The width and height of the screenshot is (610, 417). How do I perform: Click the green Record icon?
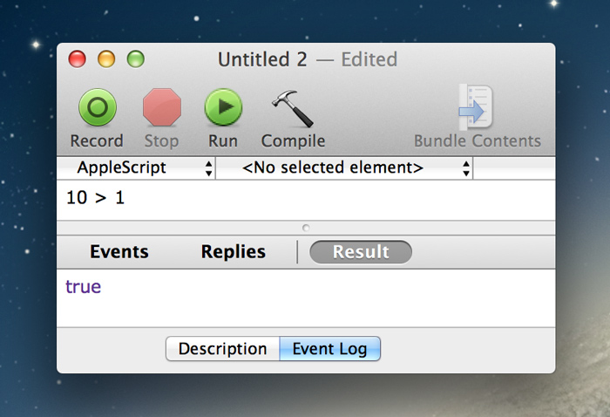pos(98,107)
